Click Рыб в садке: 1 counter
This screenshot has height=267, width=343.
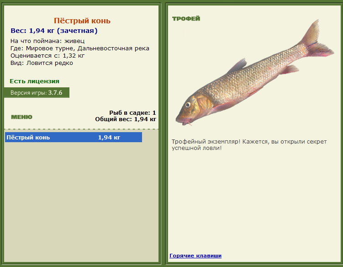tap(132, 113)
